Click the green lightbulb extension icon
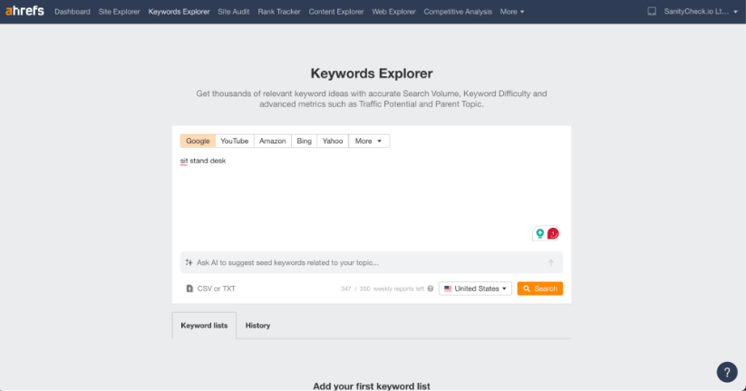This screenshot has height=391, width=746. [540, 234]
